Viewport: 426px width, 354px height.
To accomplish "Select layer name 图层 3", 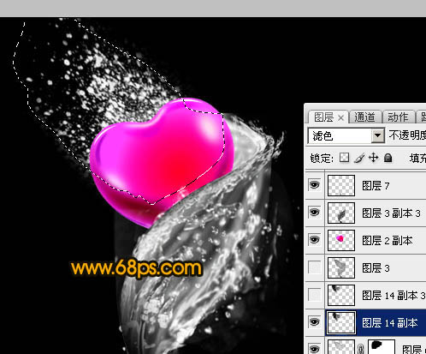I will point(376,268).
